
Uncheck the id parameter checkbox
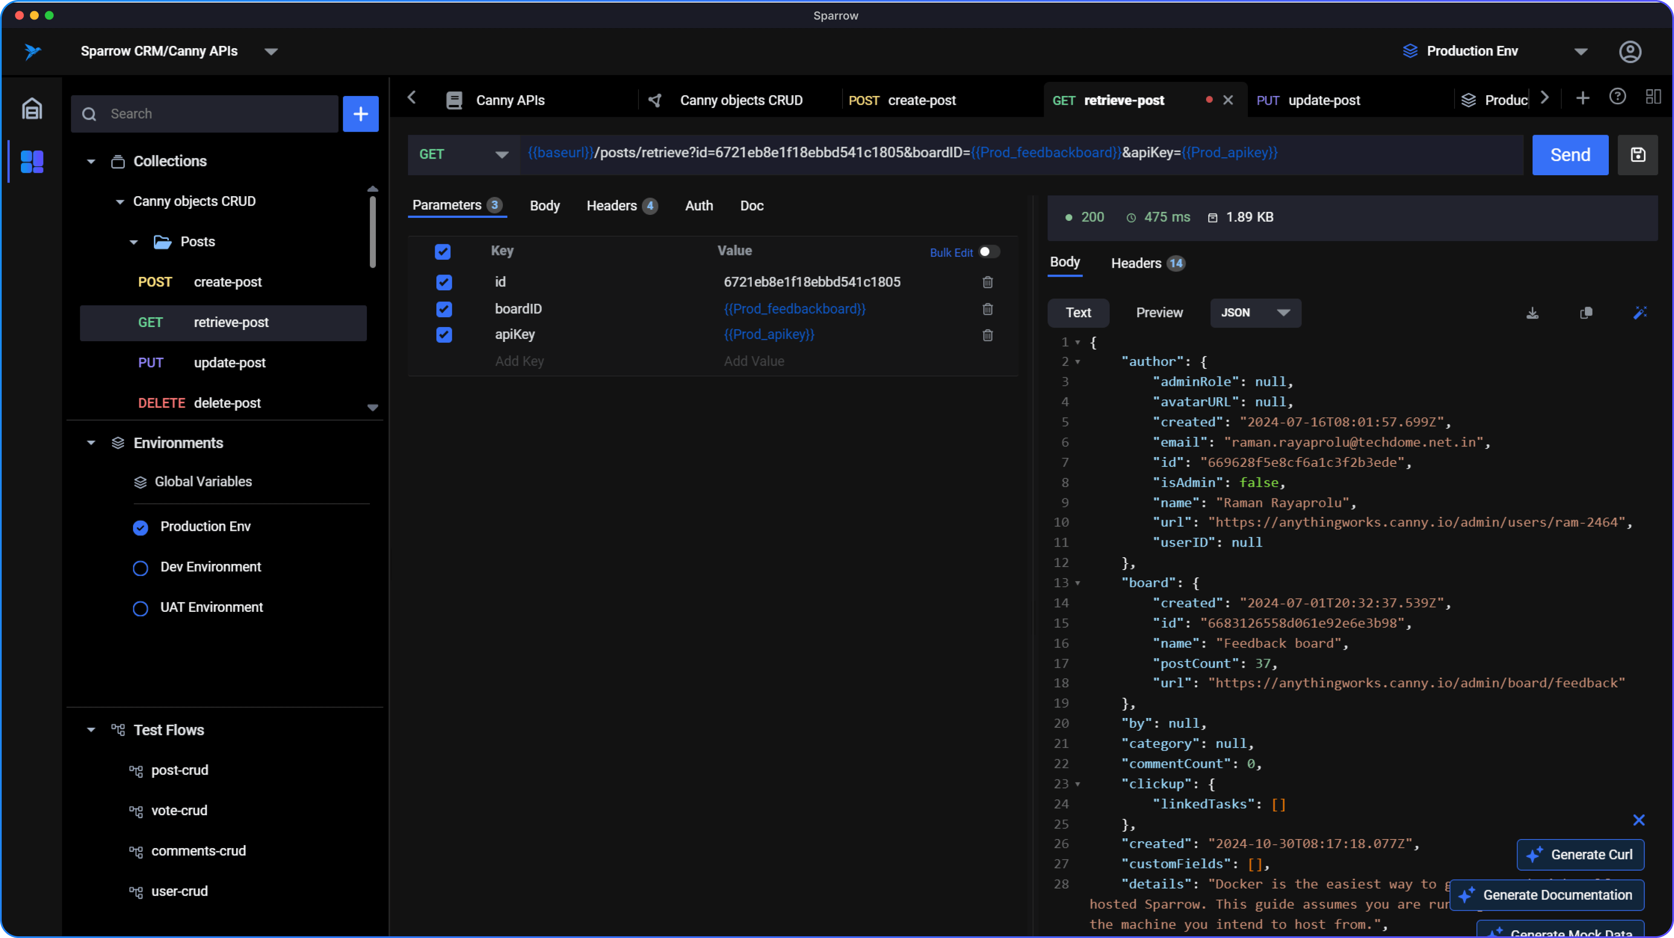tap(444, 282)
